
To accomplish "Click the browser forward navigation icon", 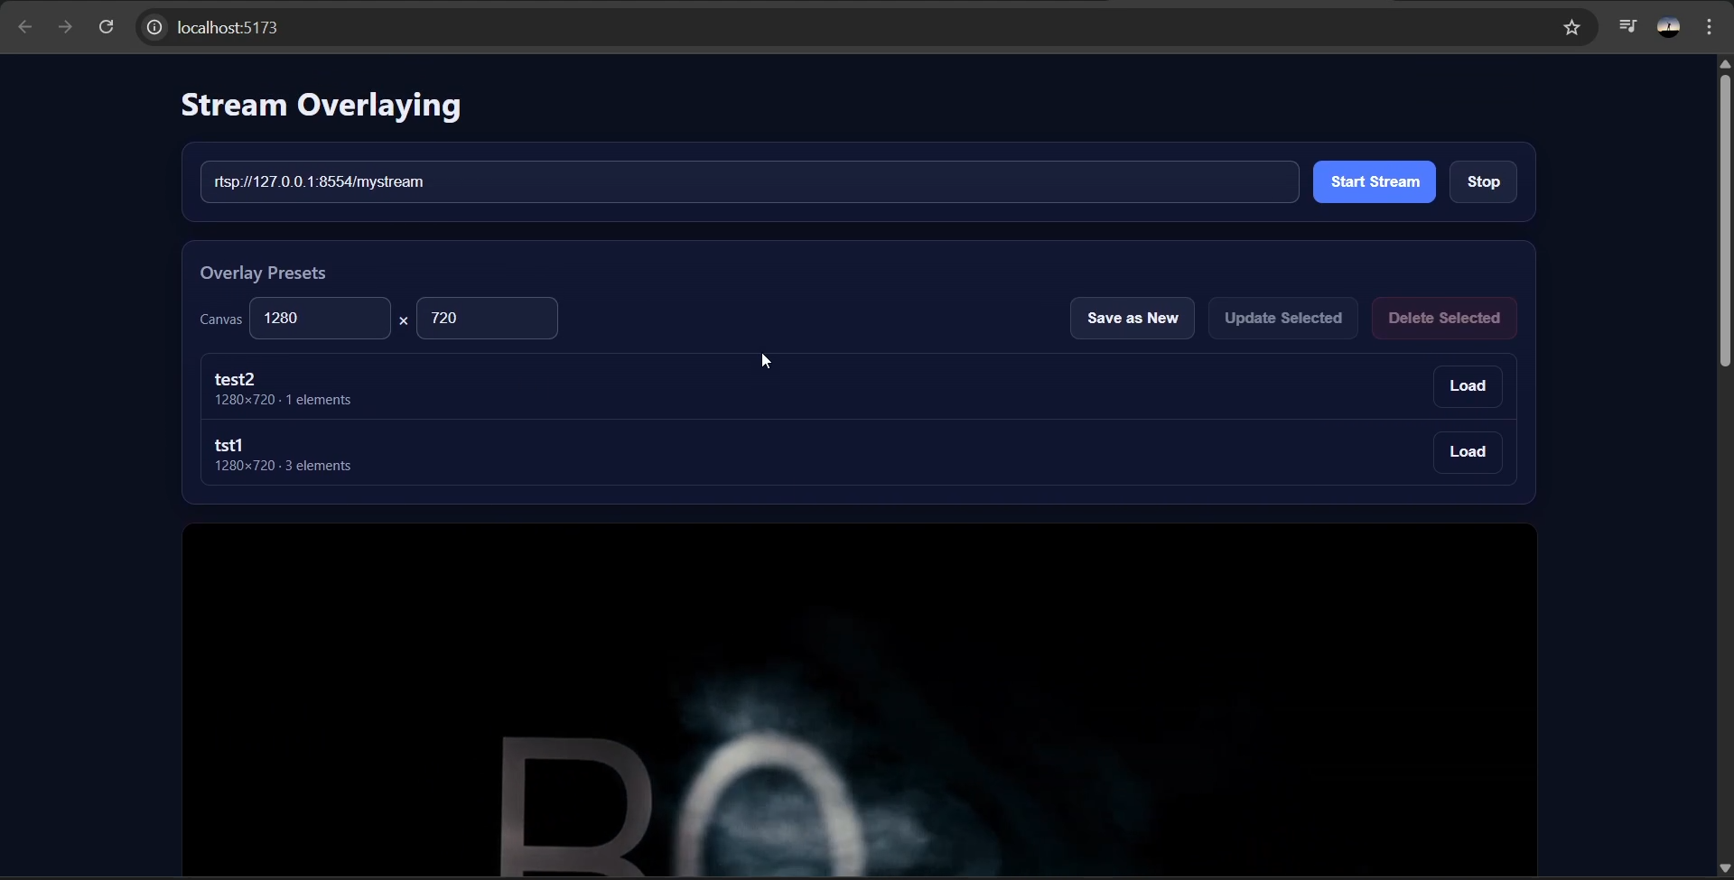I will (x=65, y=27).
